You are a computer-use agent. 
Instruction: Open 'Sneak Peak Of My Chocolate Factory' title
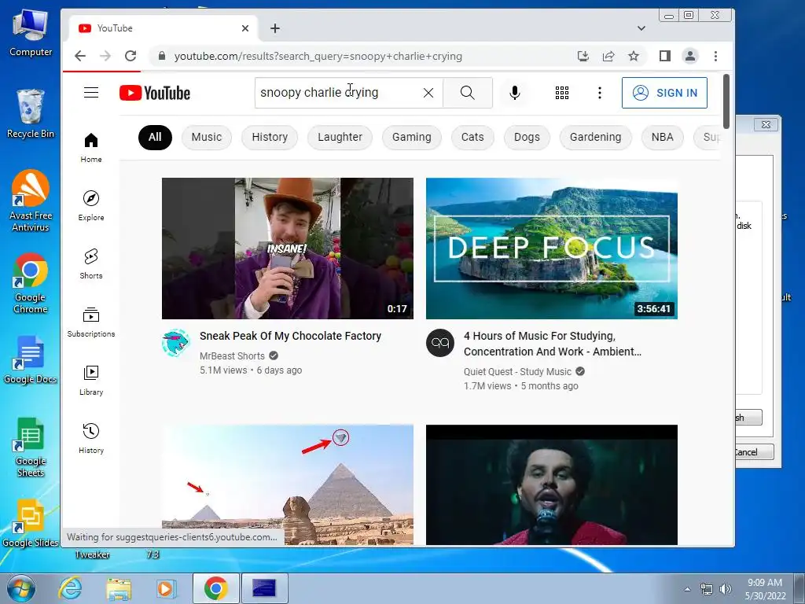(290, 336)
